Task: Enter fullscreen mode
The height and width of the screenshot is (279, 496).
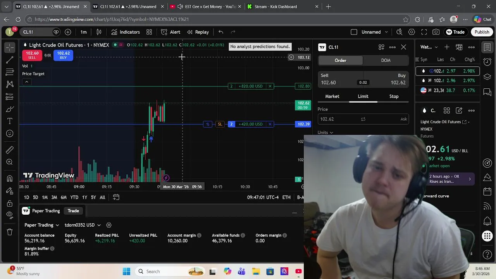Action: (424, 32)
